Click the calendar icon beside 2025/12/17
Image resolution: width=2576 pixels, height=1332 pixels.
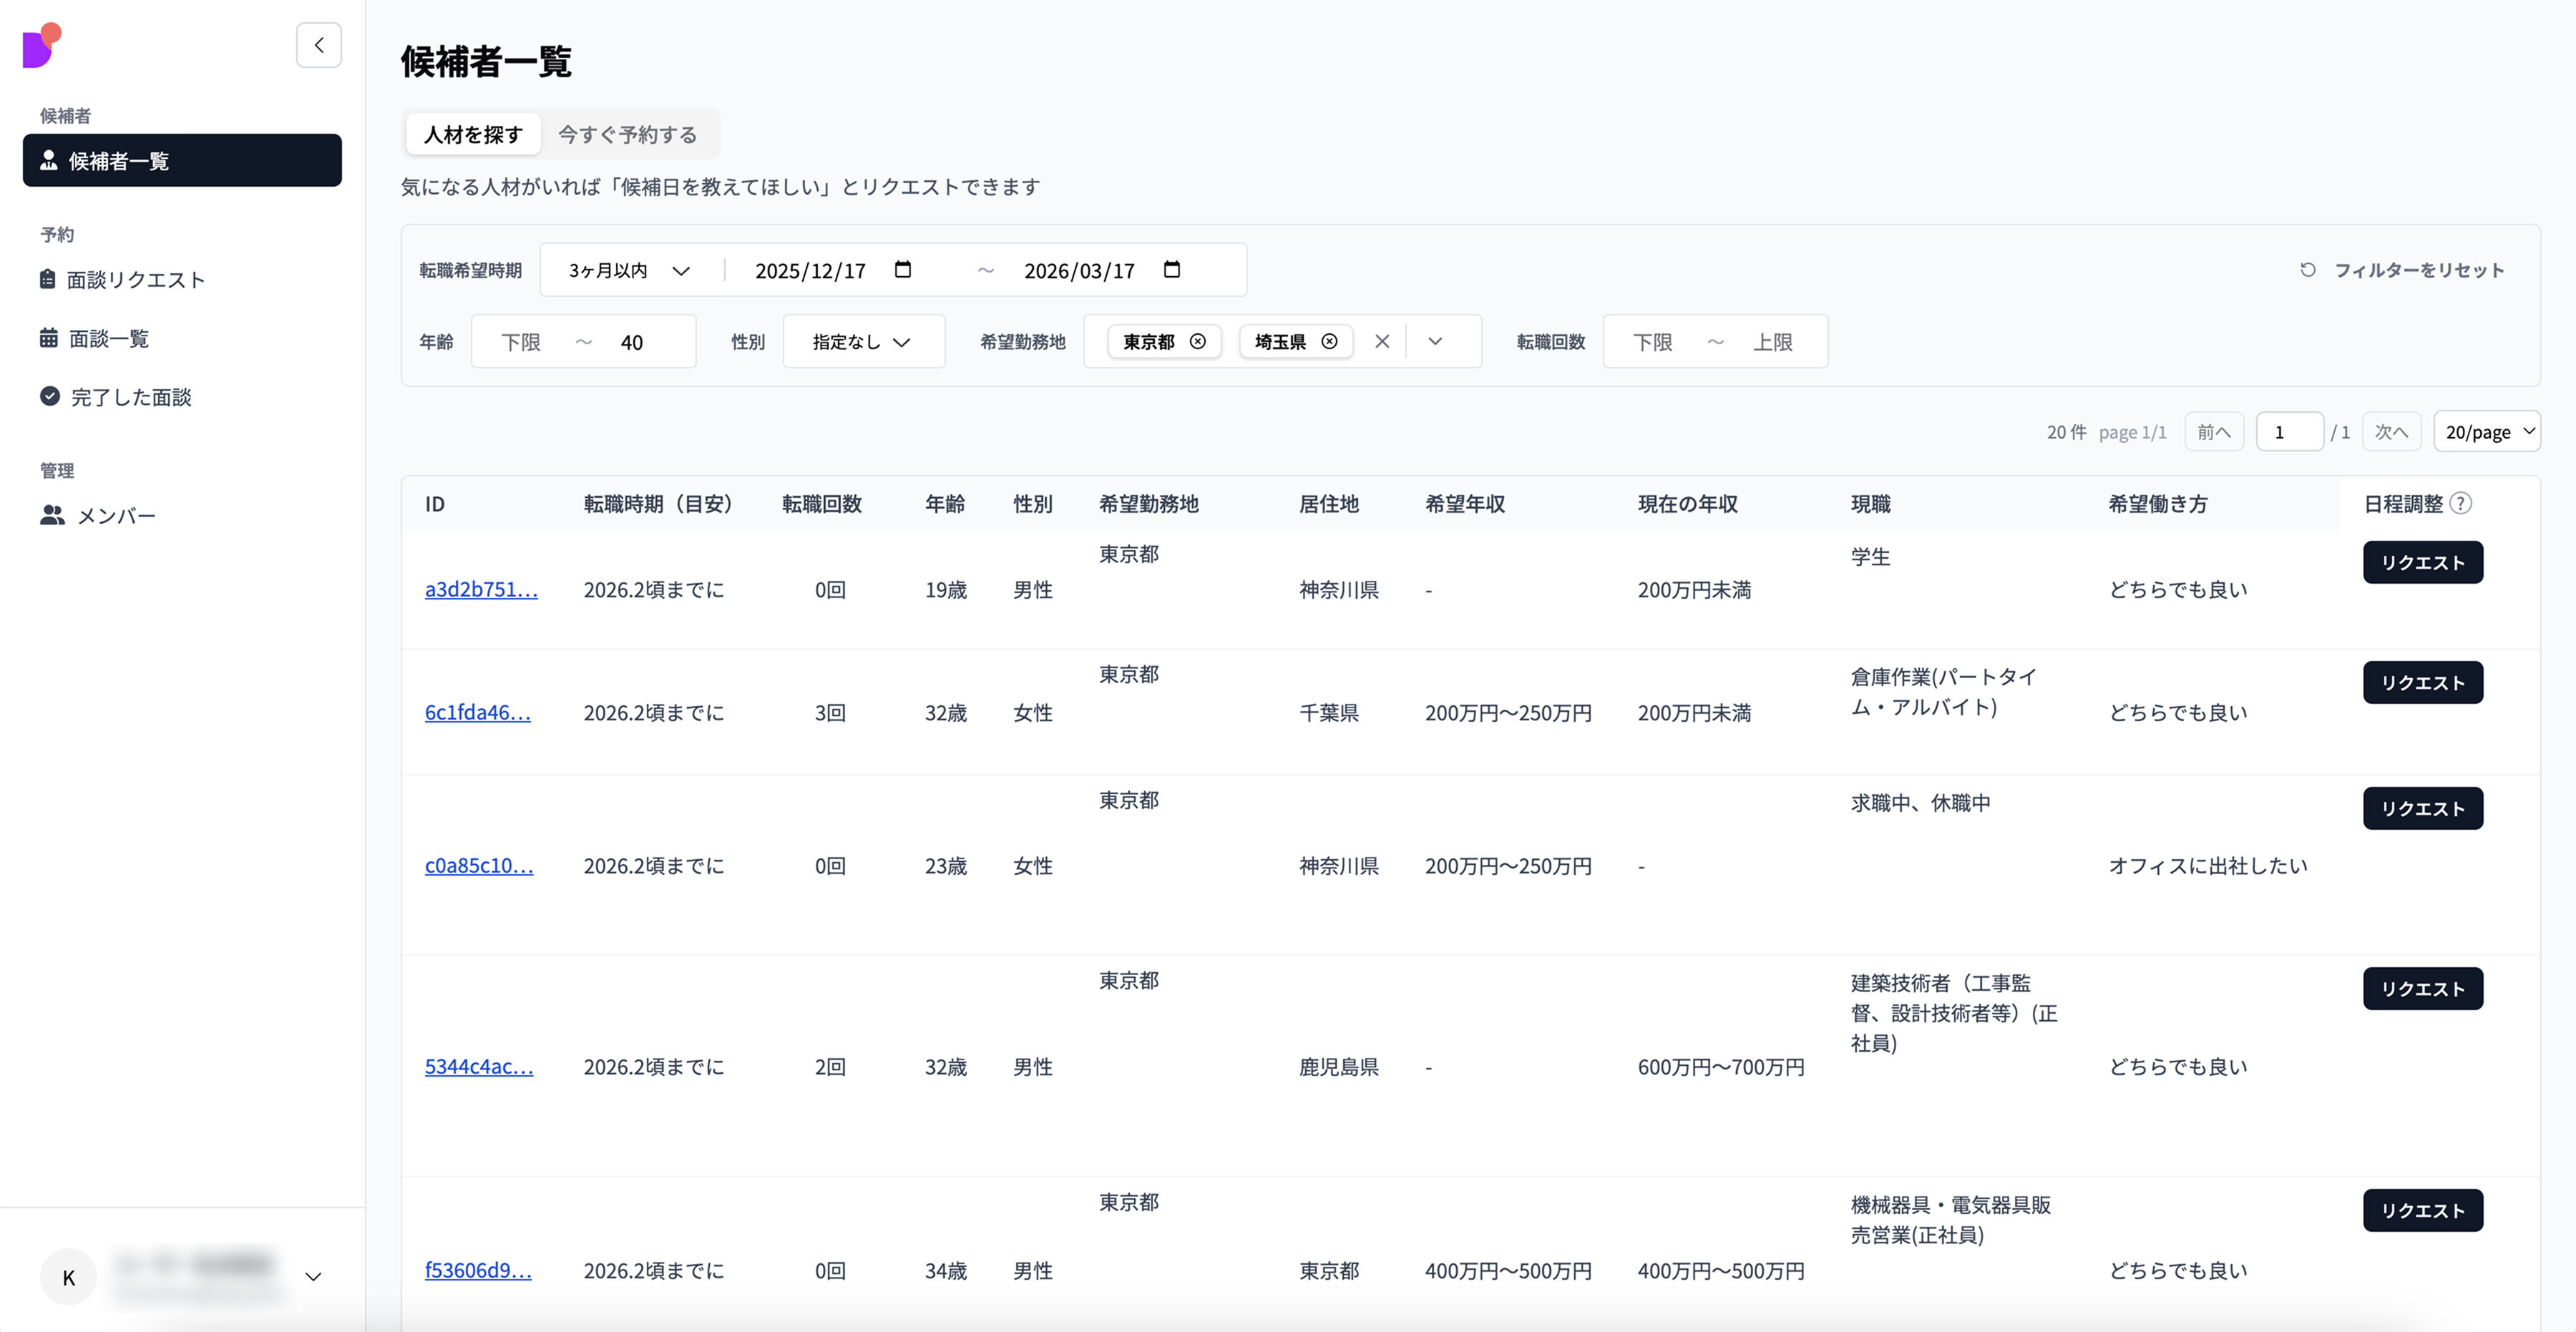[x=902, y=270]
